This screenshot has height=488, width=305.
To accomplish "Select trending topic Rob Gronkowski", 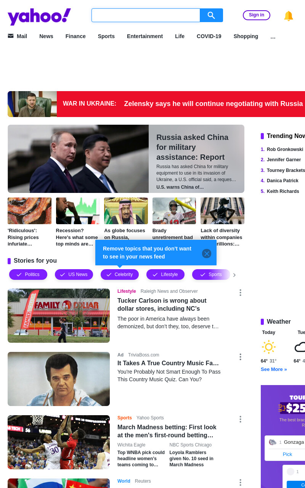I will [285, 149].
